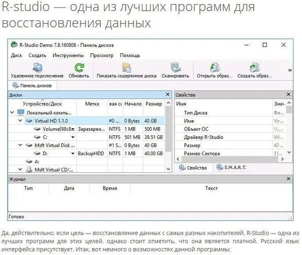Click the properties horizontal scrollbar left arrow
302x255 pixels.
[x=178, y=159]
